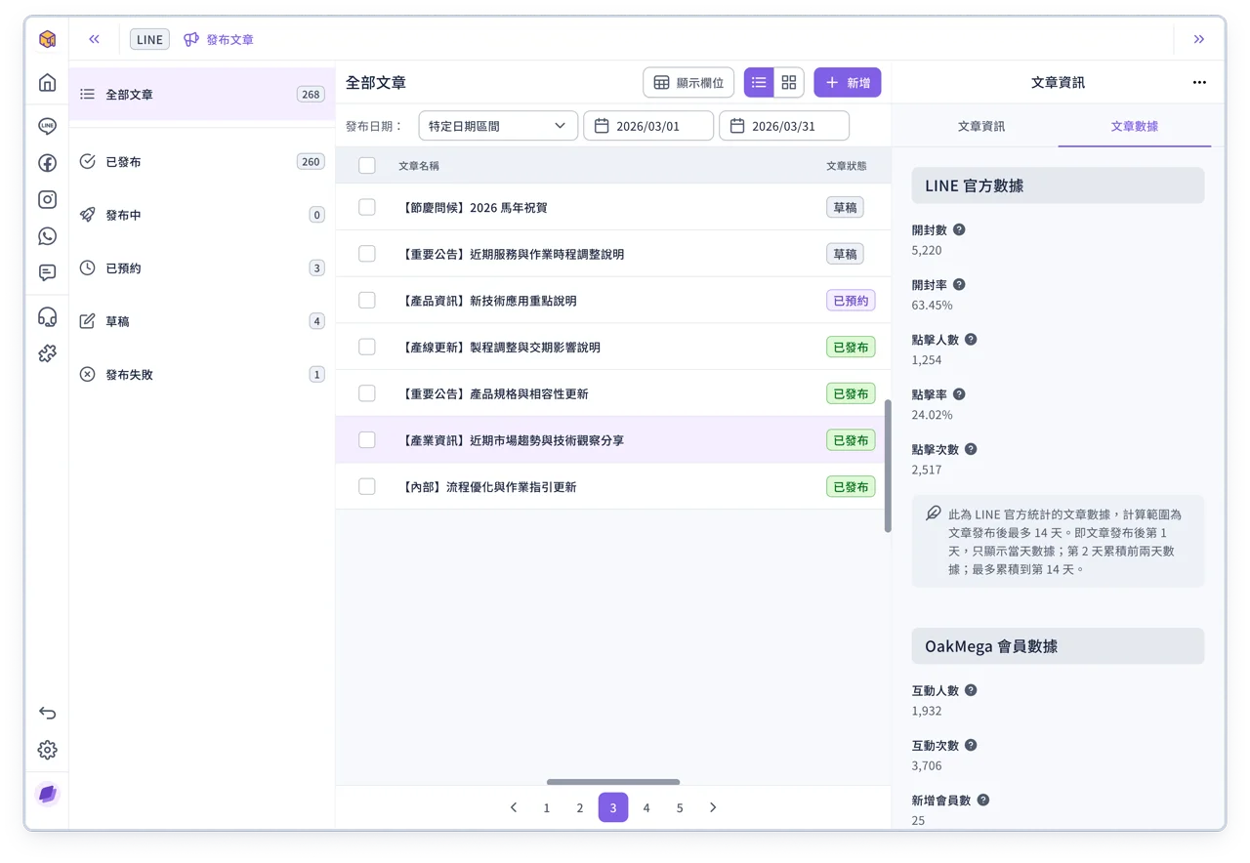The width and height of the screenshot is (1250, 863).
Task: Click the horizontal scrollbar under the article list
Action: [x=613, y=782]
